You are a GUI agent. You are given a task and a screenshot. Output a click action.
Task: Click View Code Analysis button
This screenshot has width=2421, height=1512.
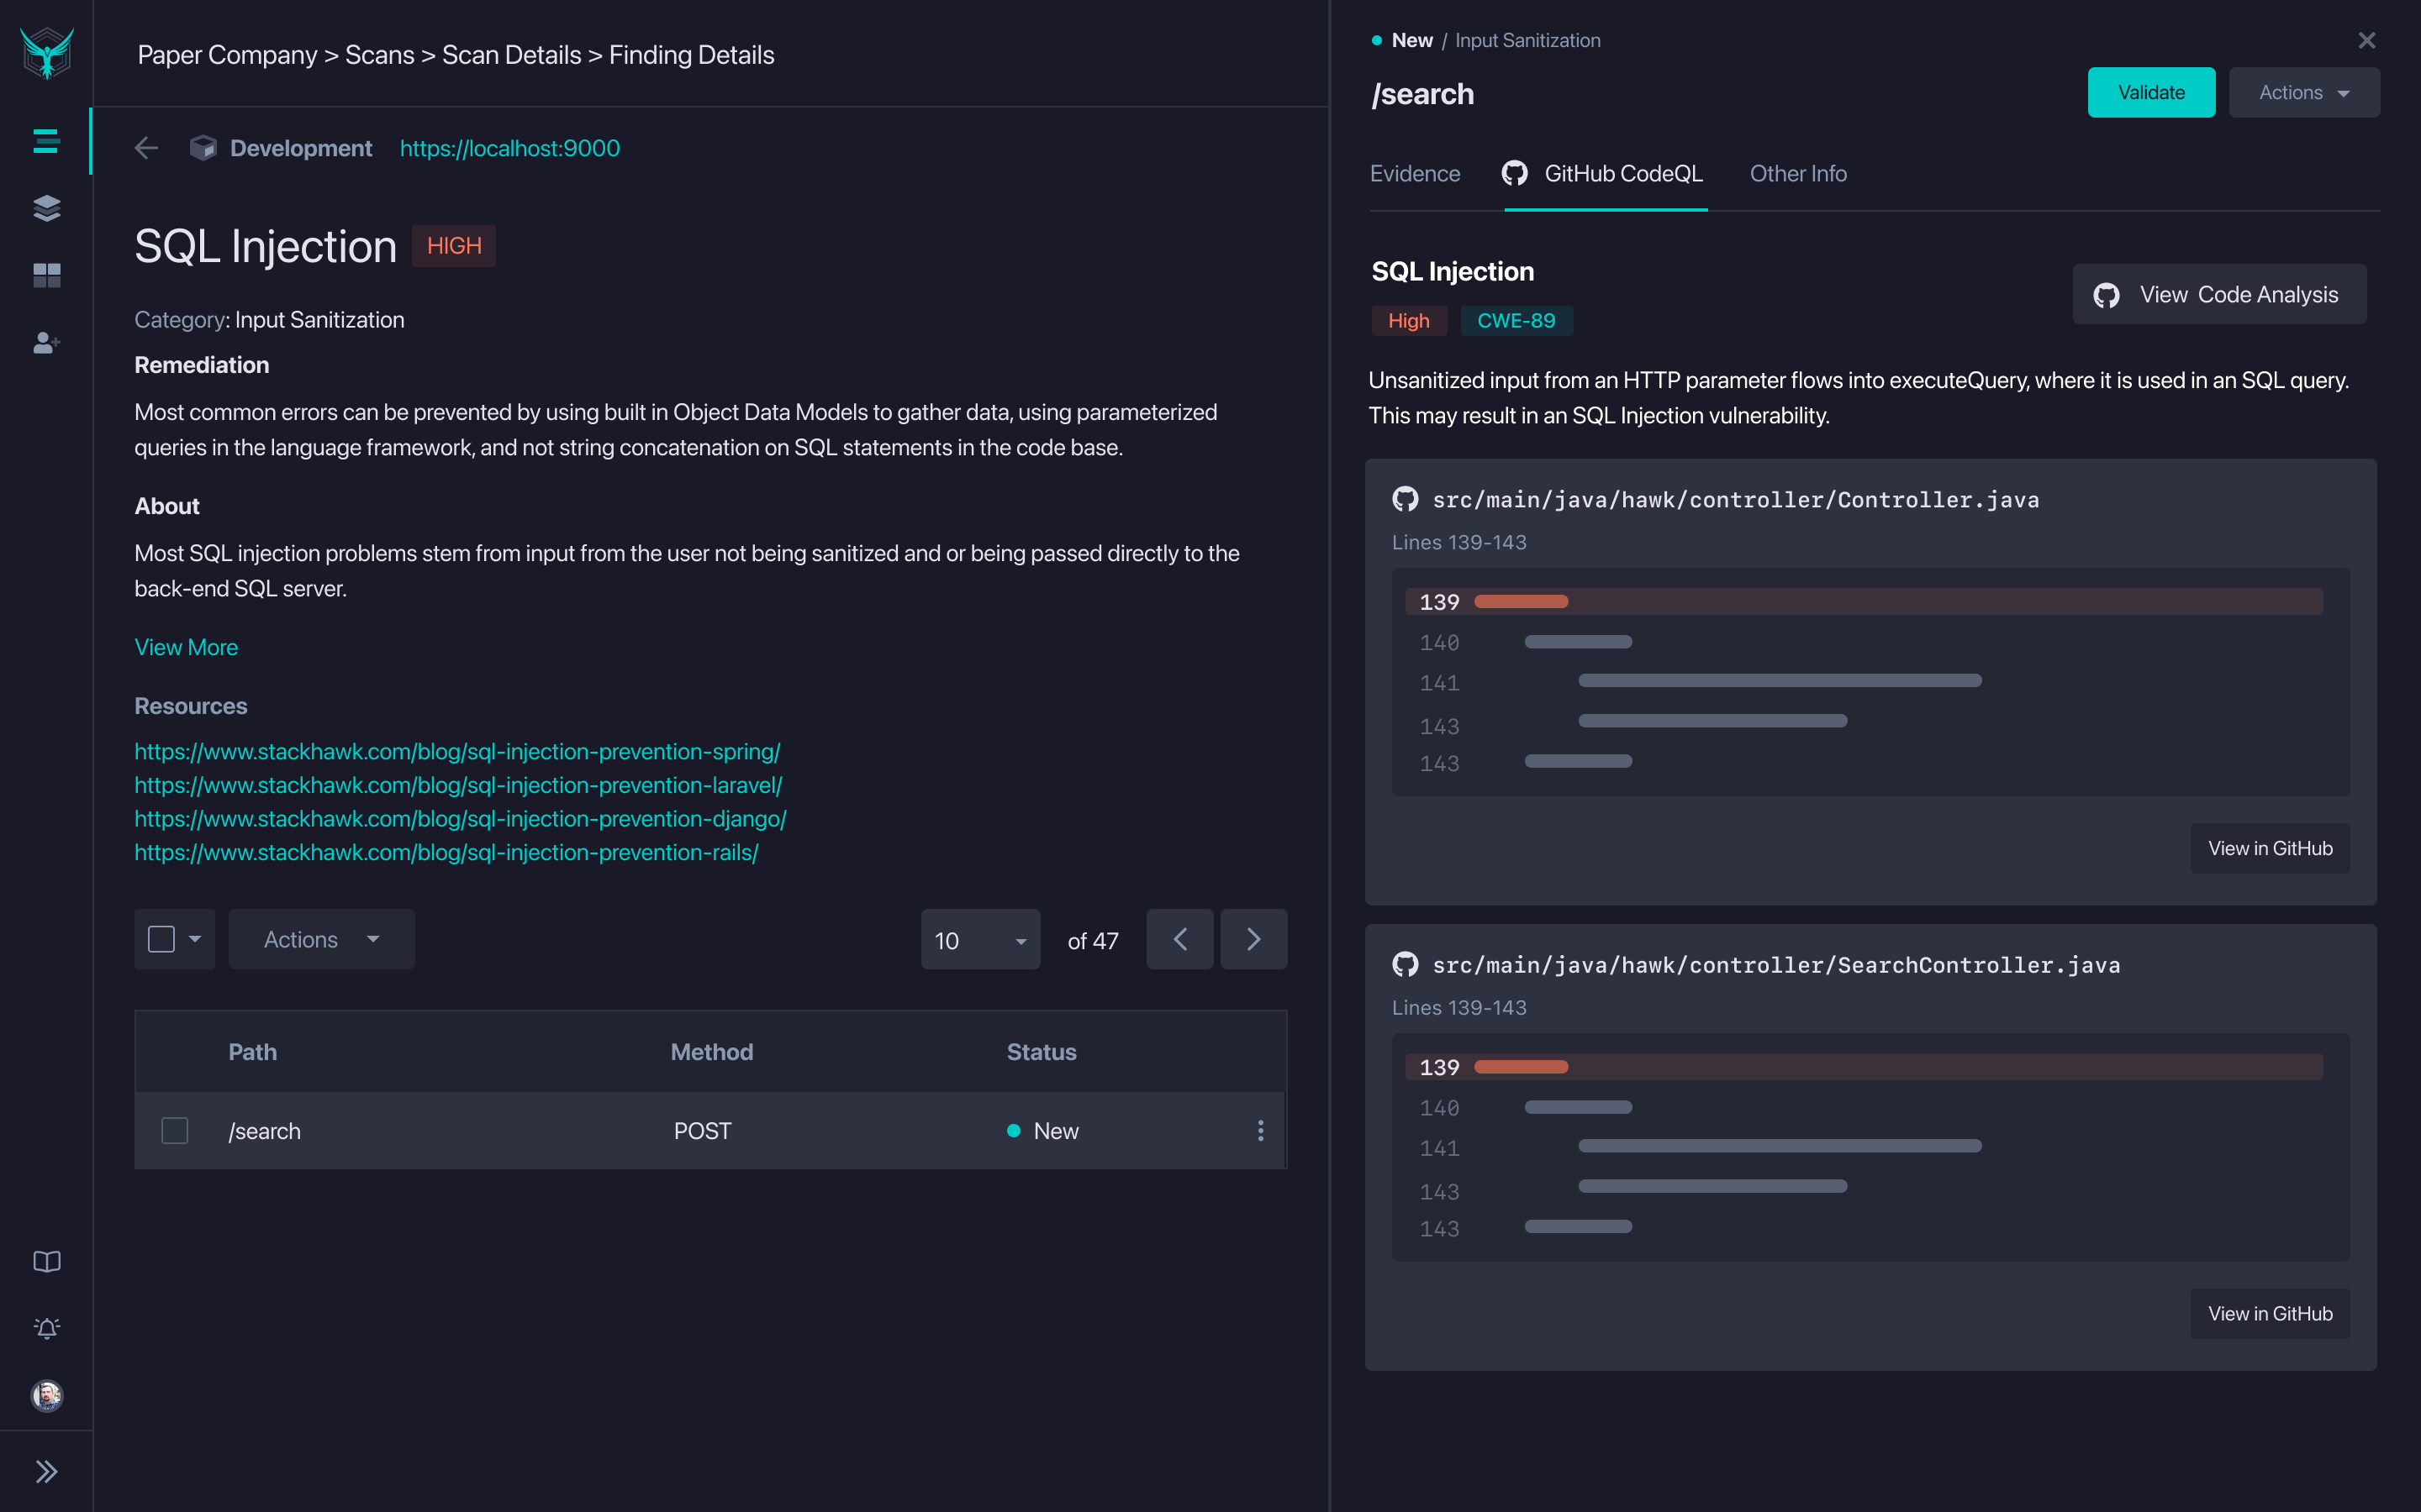(x=2219, y=294)
